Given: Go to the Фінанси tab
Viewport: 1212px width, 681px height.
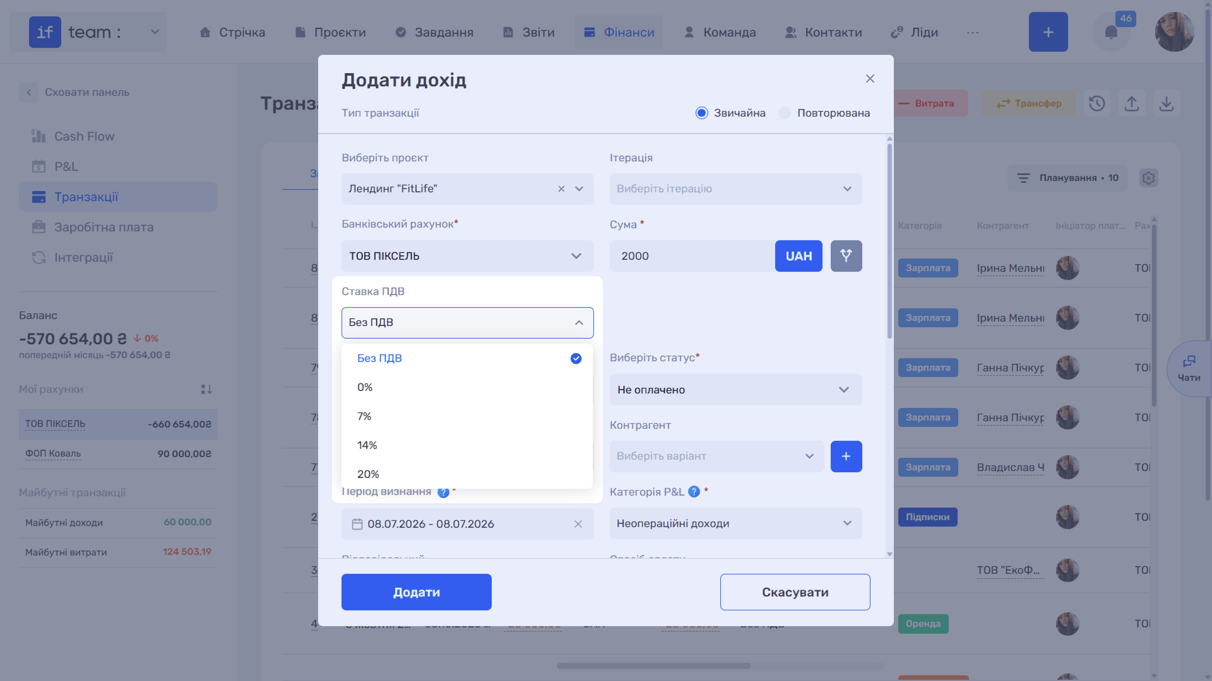Looking at the screenshot, I should 619,32.
